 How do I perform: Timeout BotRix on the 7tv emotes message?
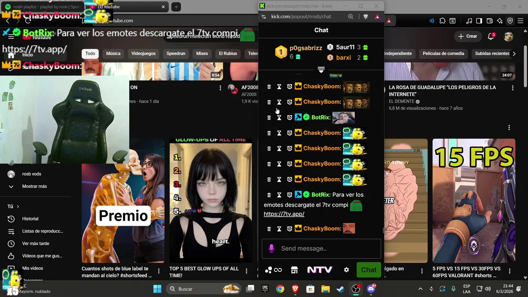(x=279, y=195)
